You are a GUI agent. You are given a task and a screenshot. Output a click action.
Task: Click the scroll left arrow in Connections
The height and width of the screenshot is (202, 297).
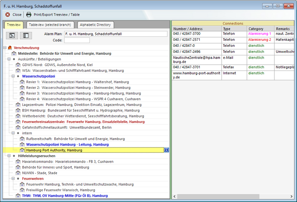(174, 196)
